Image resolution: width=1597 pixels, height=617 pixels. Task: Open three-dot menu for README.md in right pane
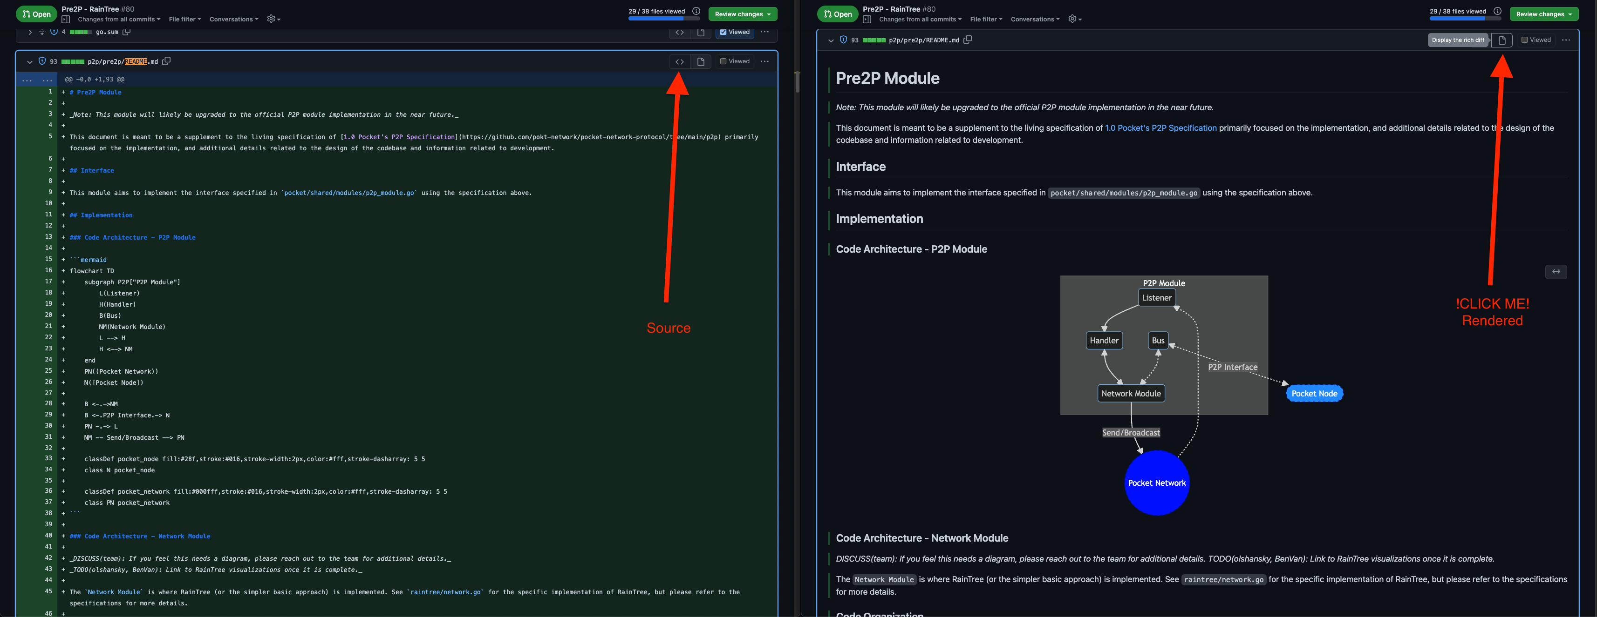click(1565, 40)
